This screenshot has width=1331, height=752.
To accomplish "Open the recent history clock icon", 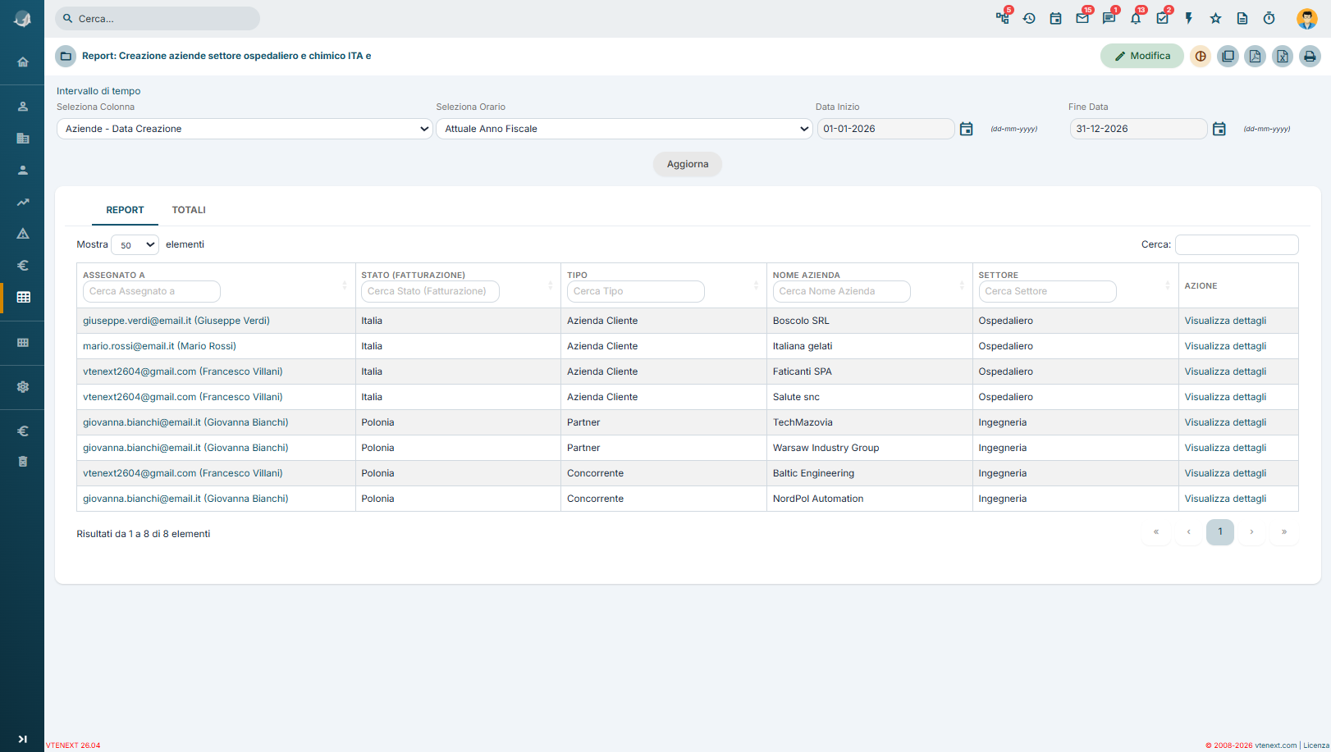I will (x=1029, y=18).
